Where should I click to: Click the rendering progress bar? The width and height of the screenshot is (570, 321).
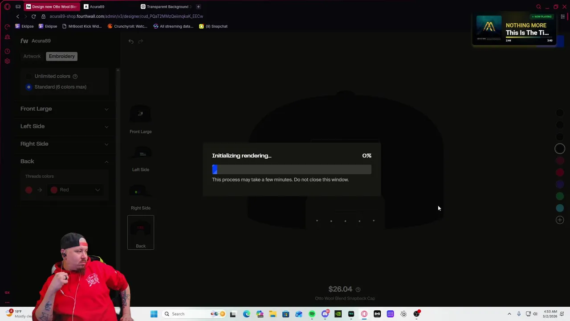point(292,169)
